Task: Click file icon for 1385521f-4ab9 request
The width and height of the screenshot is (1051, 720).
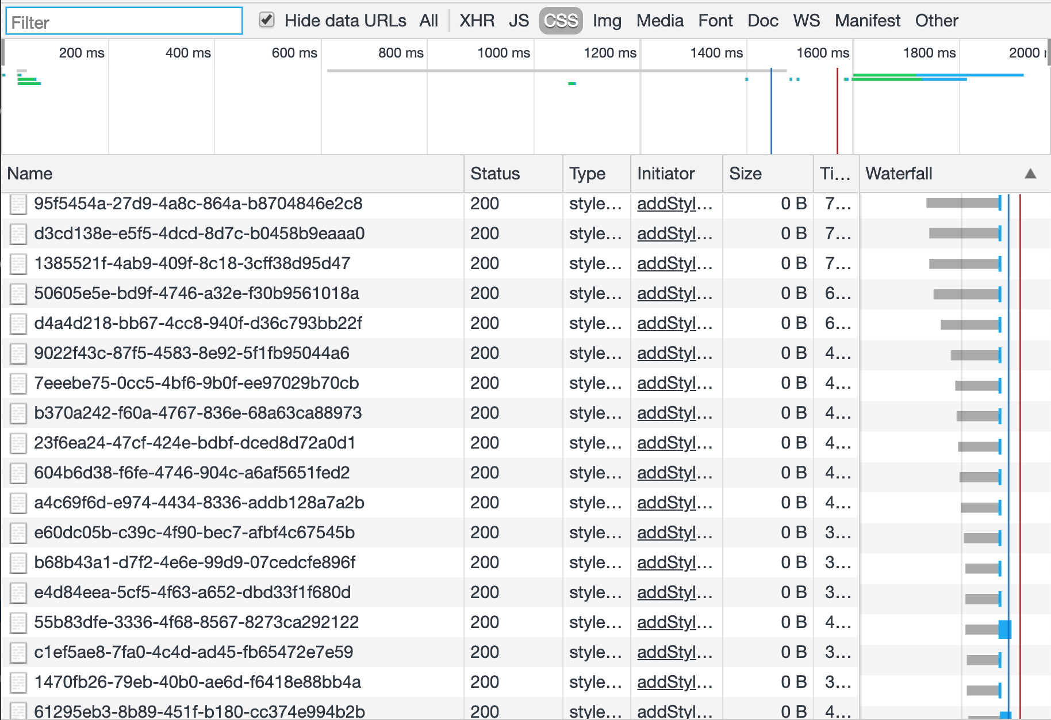Action: point(18,264)
